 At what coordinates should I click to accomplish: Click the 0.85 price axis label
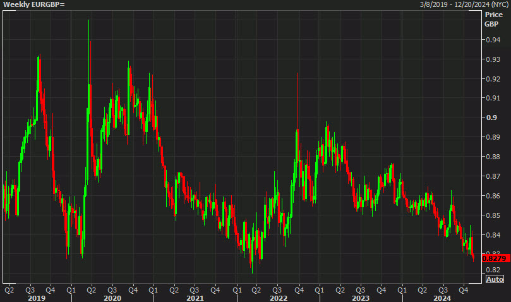493,215
